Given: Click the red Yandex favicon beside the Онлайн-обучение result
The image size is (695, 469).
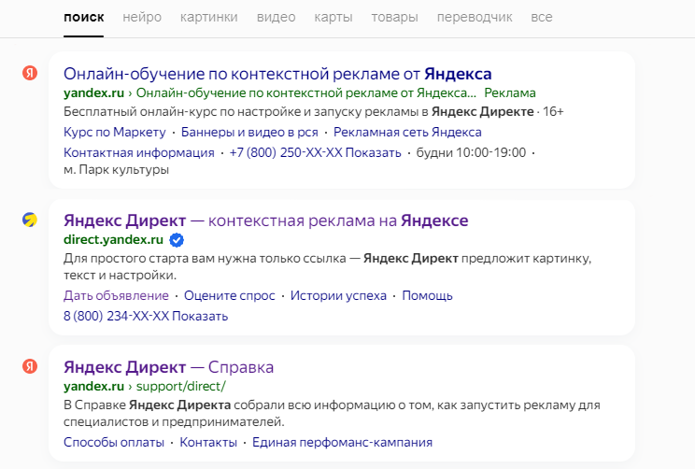Looking at the screenshot, I should tap(30, 73).
